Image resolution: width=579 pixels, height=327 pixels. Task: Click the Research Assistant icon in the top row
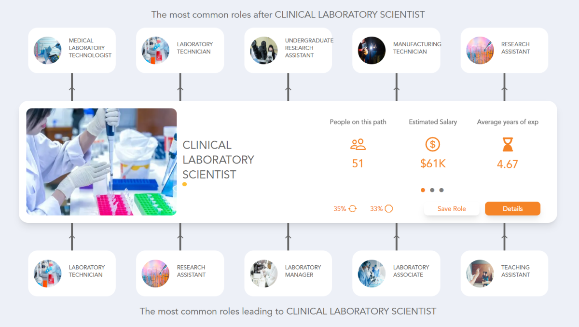(x=480, y=50)
